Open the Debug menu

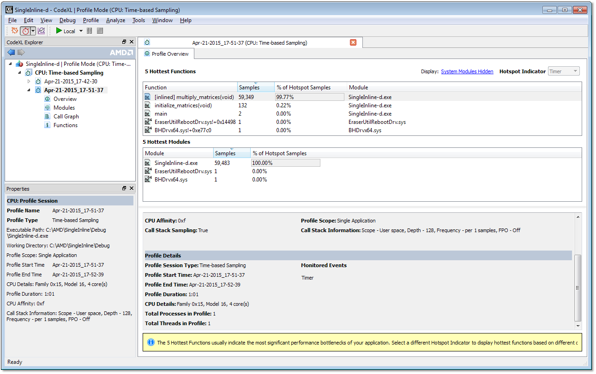pos(67,20)
